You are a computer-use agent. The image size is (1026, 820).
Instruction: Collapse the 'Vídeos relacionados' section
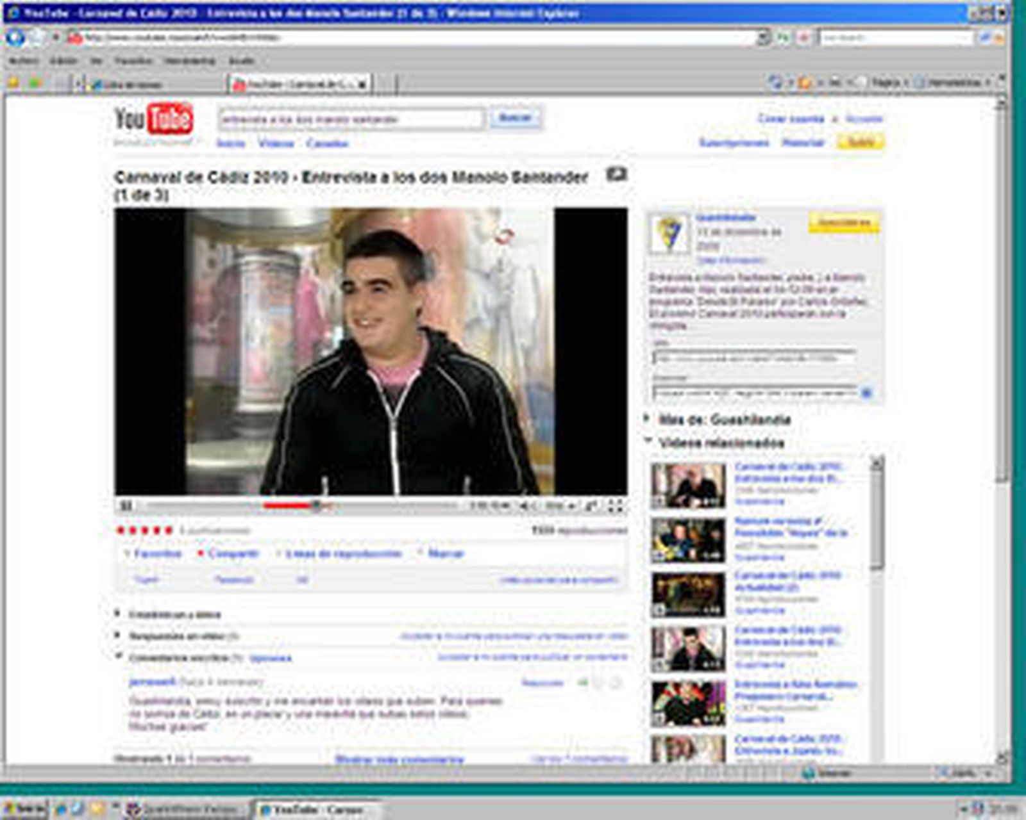[x=647, y=442]
